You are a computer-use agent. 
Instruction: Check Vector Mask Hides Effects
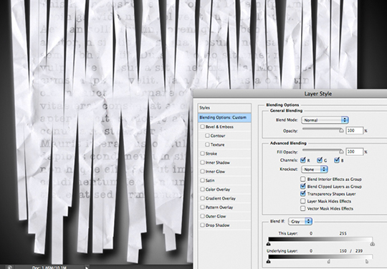click(303, 208)
